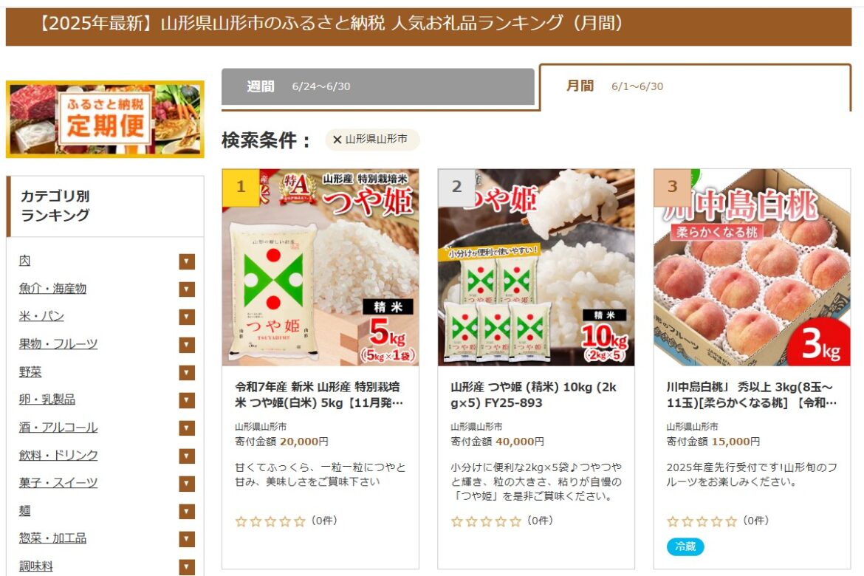Open the 惣菜・加工品 category link
864x576 pixels.
(x=53, y=538)
